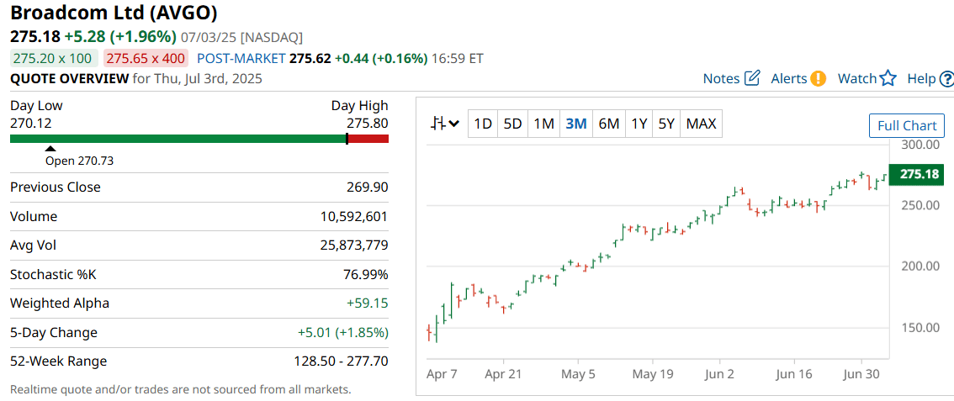Click the green 275.18 price label on chart
The height and width of the screenshot is (401, 954).
point(916,174)
